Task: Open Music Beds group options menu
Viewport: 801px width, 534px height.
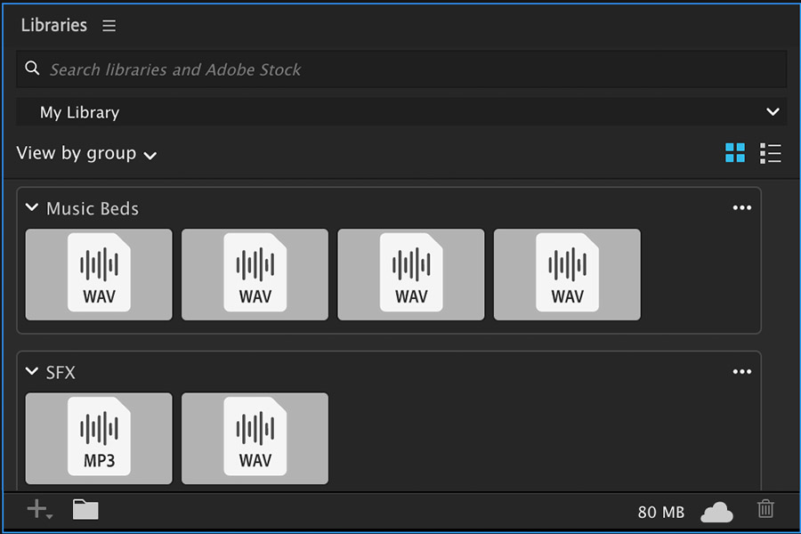Action: pos(741,207)
